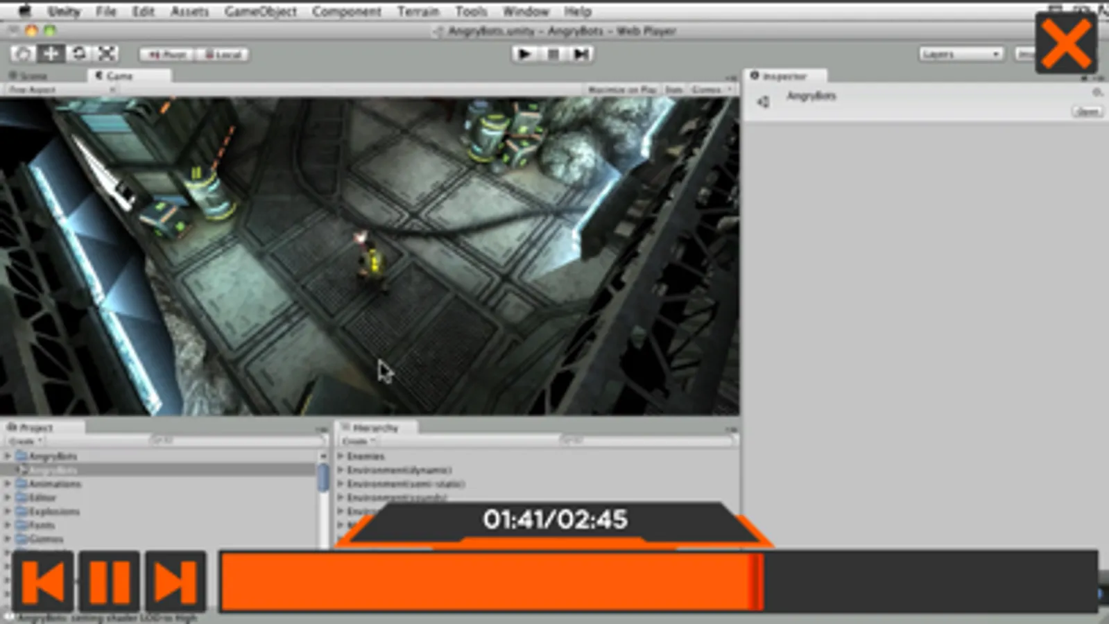Open the Tools menu
This screenshot has width=1109, height=624.
pos(471,11)
